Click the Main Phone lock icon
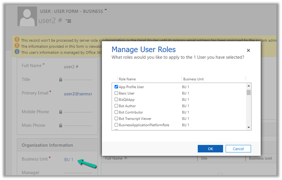Viewport: 282px width, 180px height. tap(60, 126)
